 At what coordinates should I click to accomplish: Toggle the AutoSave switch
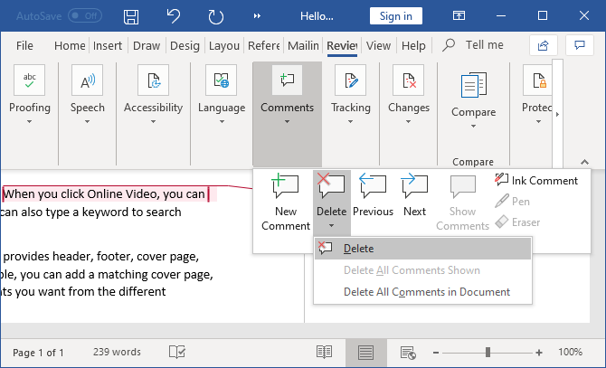[x=86, y=16]
